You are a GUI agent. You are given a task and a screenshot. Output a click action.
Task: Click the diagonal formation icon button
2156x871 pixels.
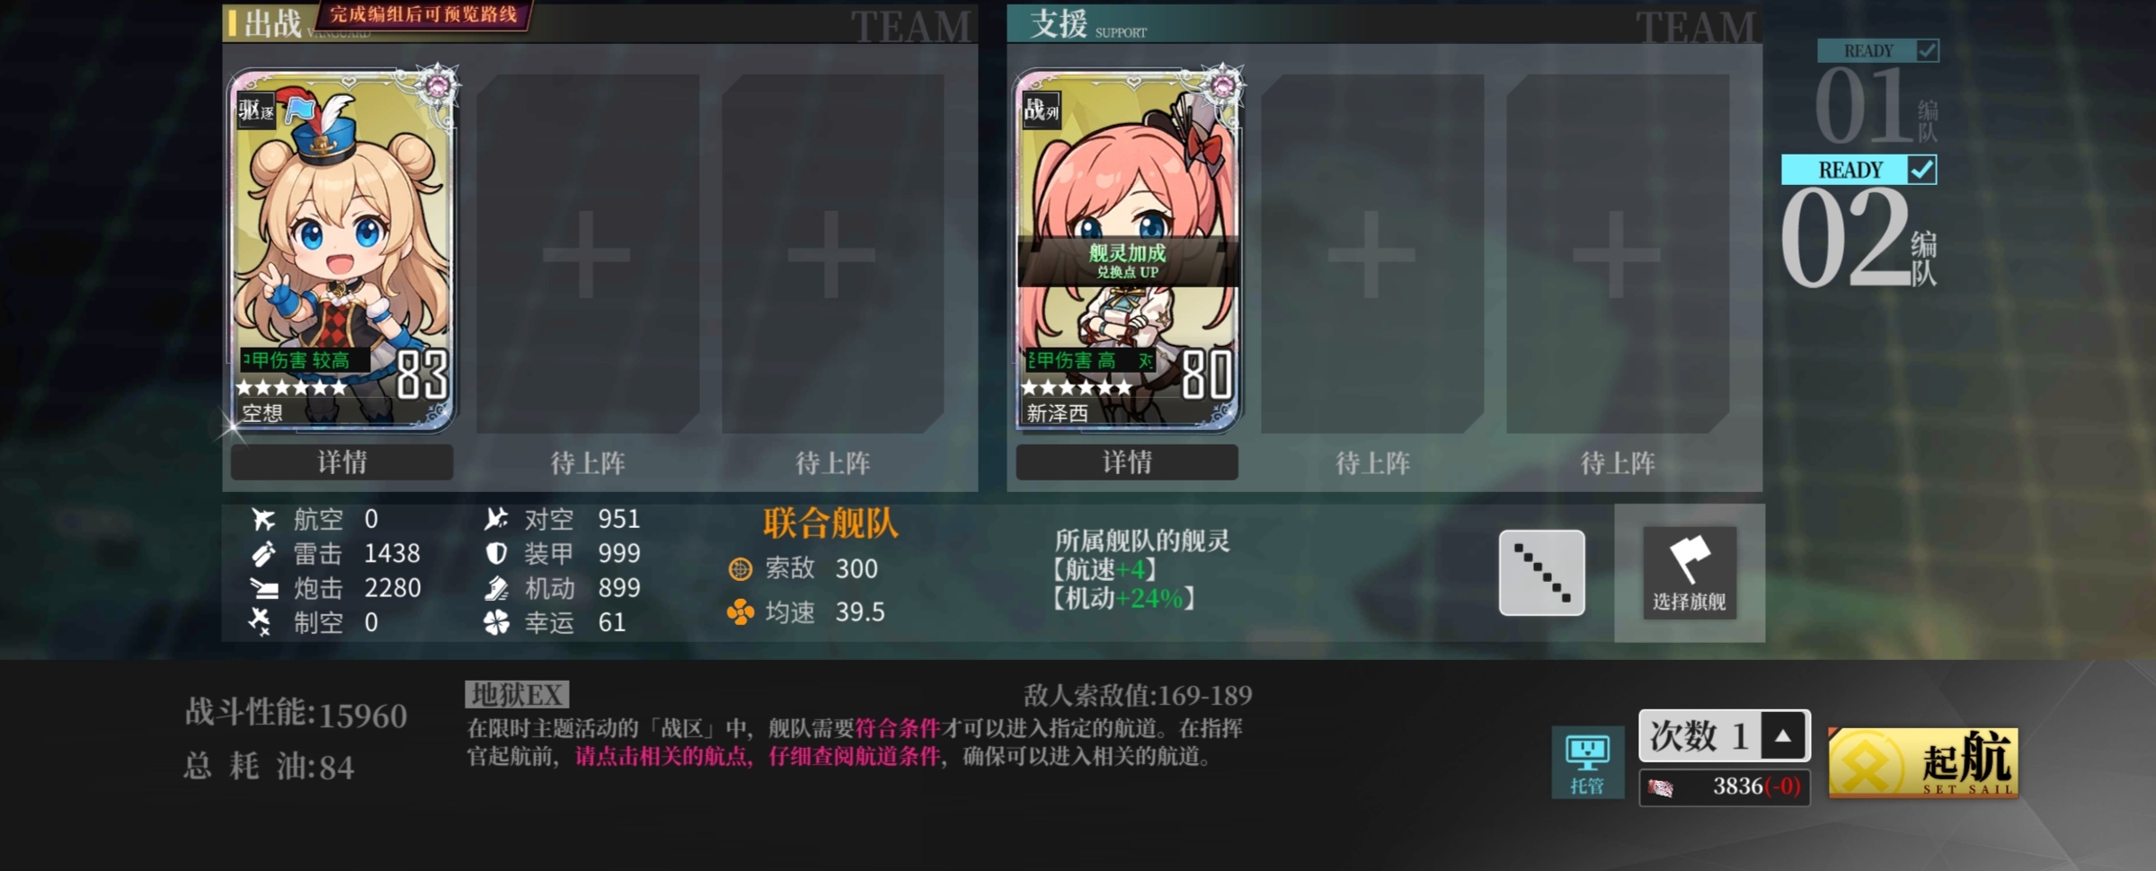click(x=1541, y=573)
